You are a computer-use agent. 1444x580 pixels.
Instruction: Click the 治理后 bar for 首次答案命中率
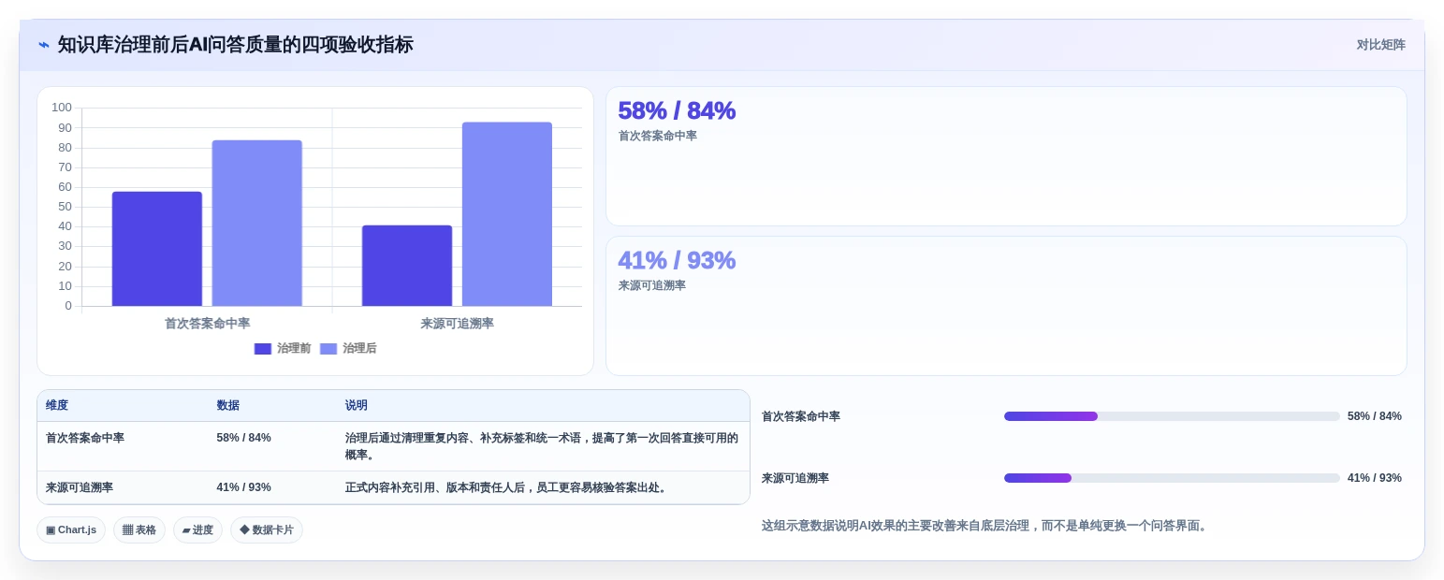point(257,223)
